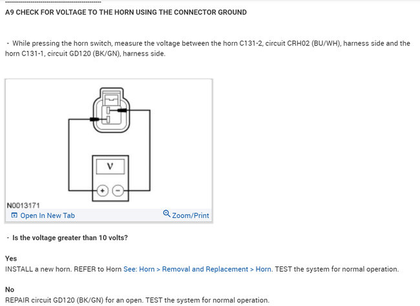Select the Zoom/Print link text

191,215
